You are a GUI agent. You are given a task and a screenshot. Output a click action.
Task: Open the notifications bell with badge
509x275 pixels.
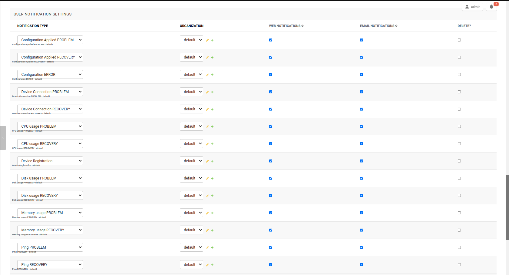[x=491, y=7]
